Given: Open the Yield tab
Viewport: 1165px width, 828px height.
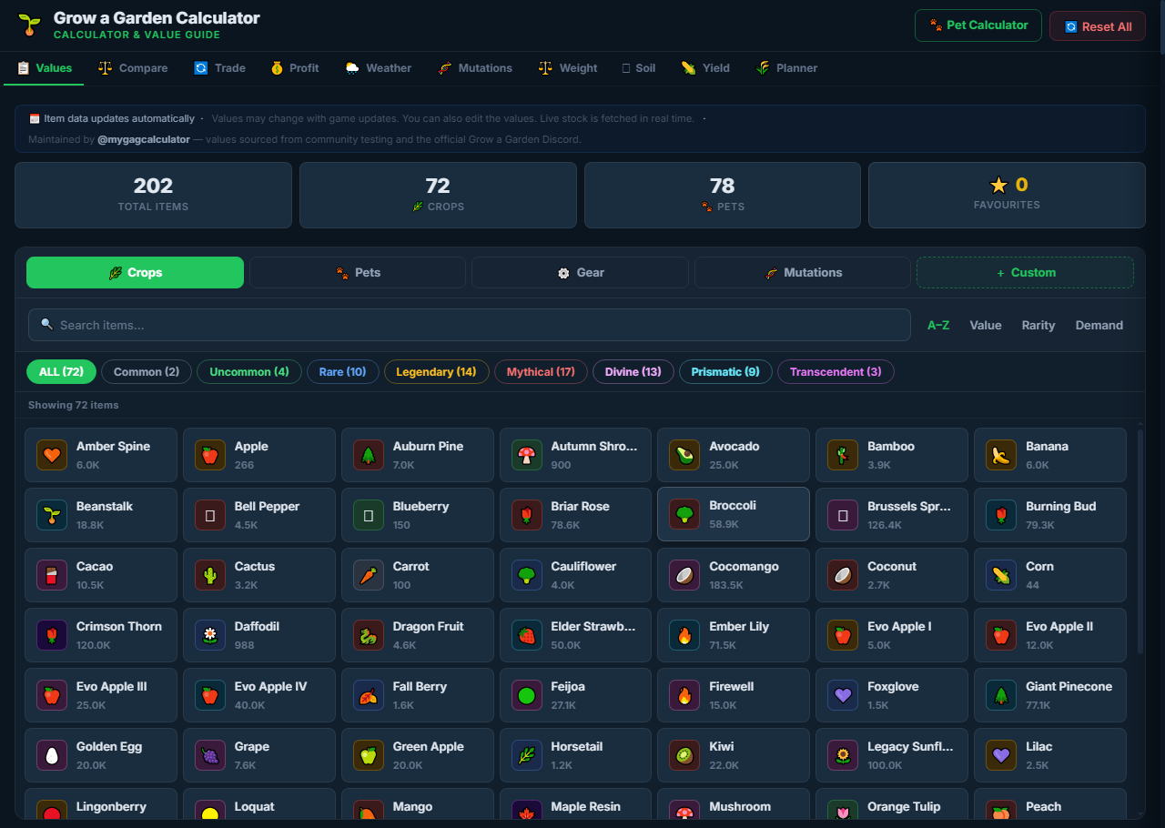Looking at the screenshot, I should (x=705, y=68).
